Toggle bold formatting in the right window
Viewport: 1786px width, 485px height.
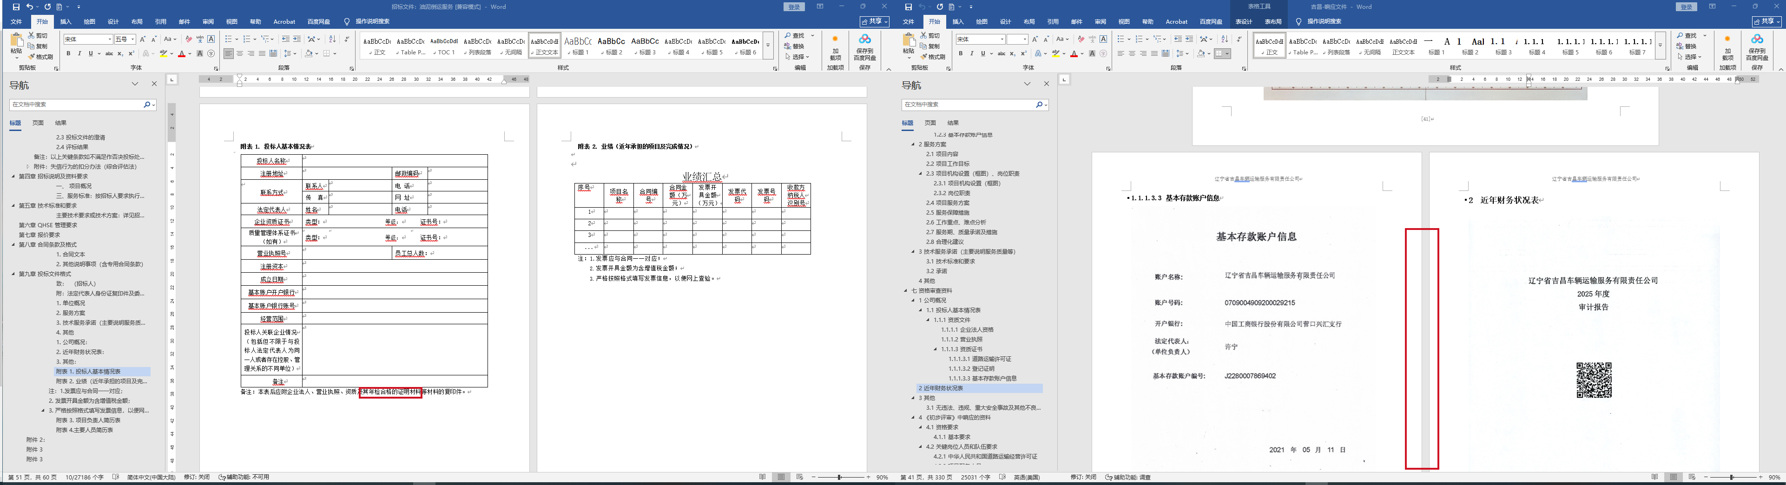[960, 53]
